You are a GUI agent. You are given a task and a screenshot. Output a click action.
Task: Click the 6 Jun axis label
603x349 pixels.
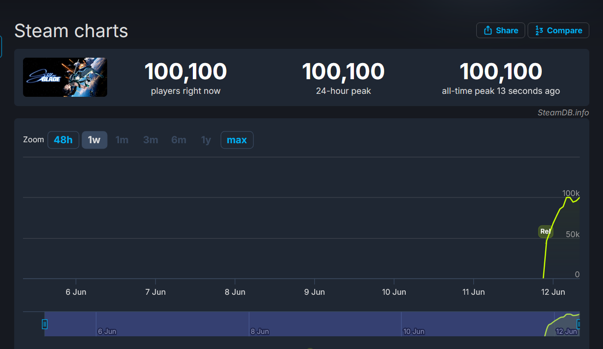click(76, 292)
